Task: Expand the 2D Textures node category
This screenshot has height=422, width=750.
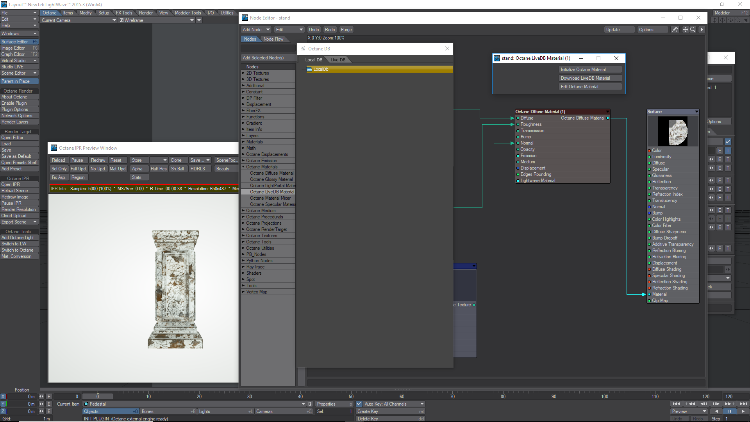Action: click(x=243, y=73)
